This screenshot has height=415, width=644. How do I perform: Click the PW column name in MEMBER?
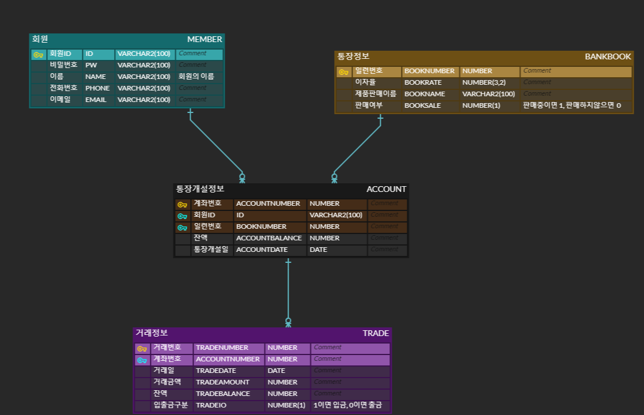(x=91, y=65)
